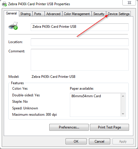138x149 pixels.
Task: Open the Device Settings tab
Action: (119, 14)
